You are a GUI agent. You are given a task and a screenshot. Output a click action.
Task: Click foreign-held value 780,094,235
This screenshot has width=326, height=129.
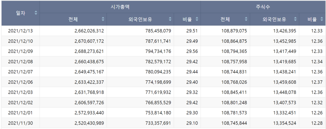coord(159,72)
